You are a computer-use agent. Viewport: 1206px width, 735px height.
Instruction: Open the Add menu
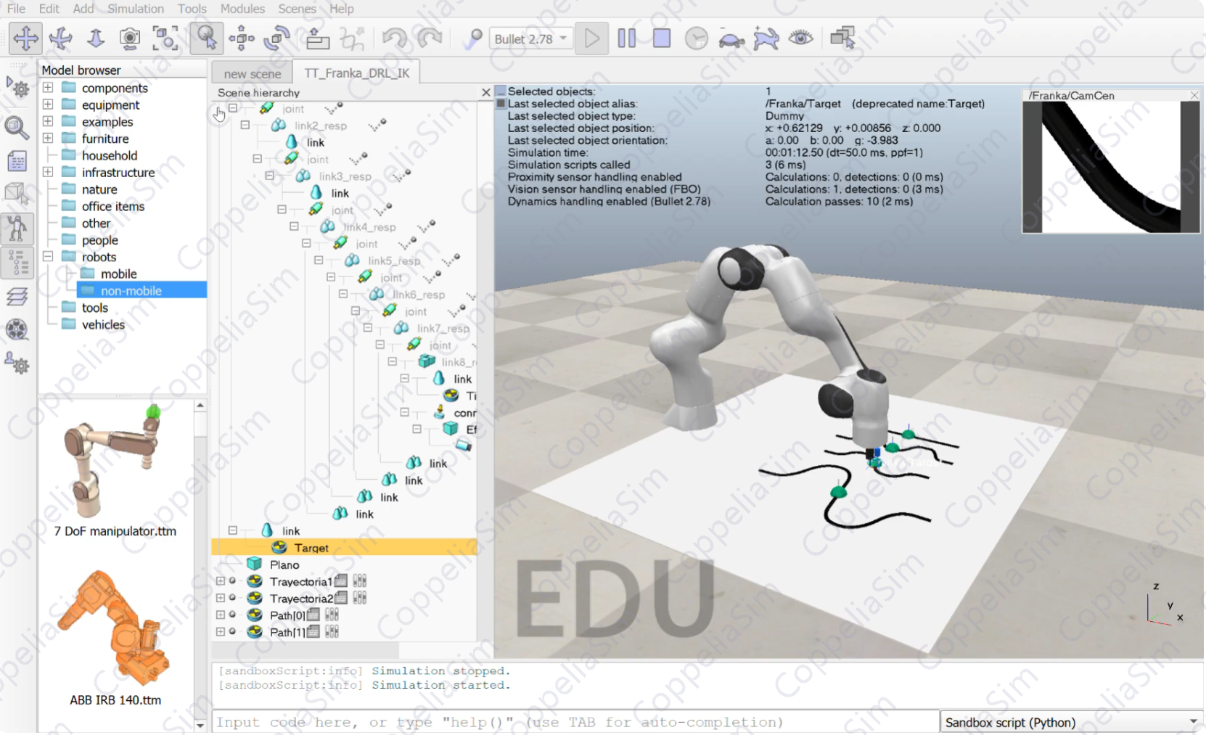pyautogui.click(x=83, y=9)
